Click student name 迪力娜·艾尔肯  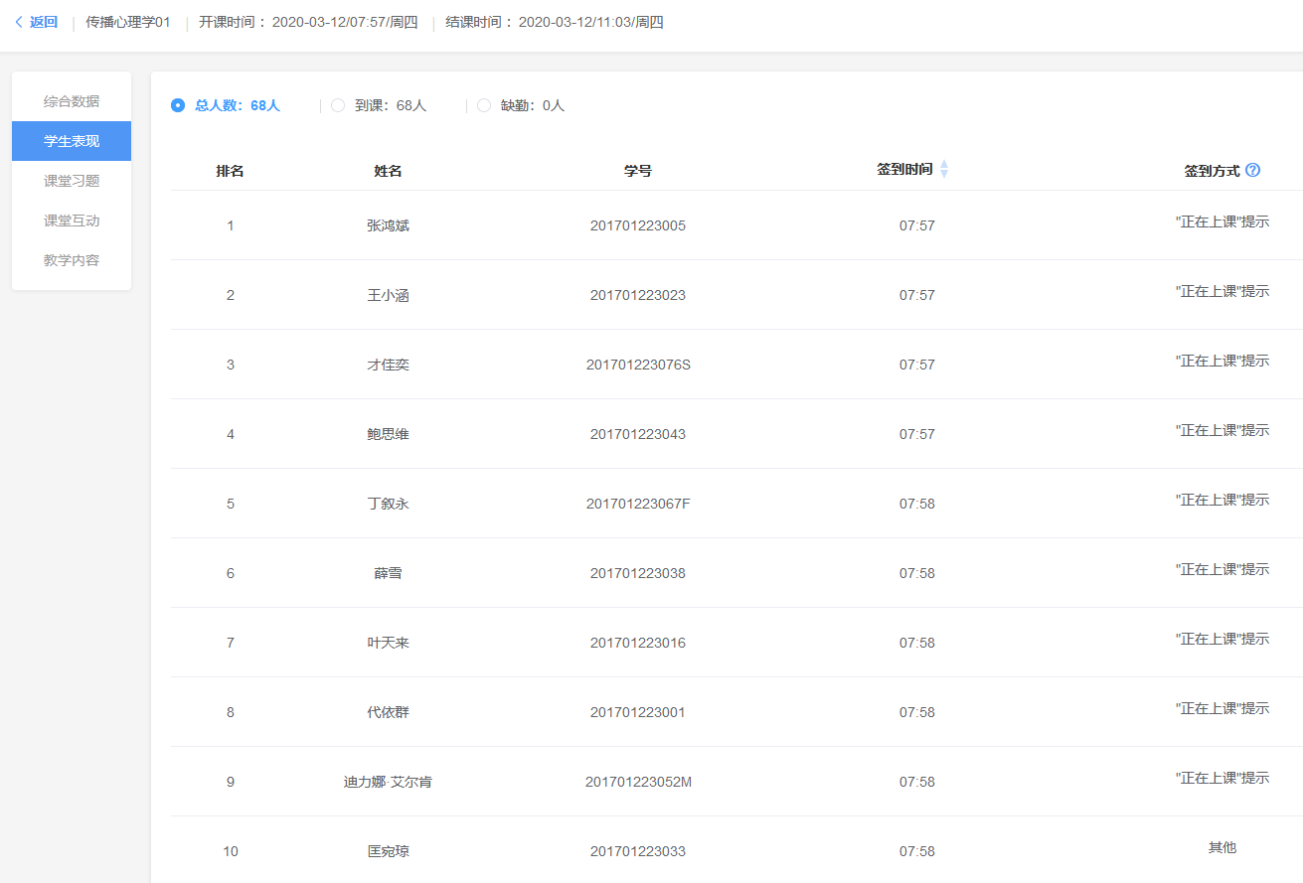(x=388, y=782)
